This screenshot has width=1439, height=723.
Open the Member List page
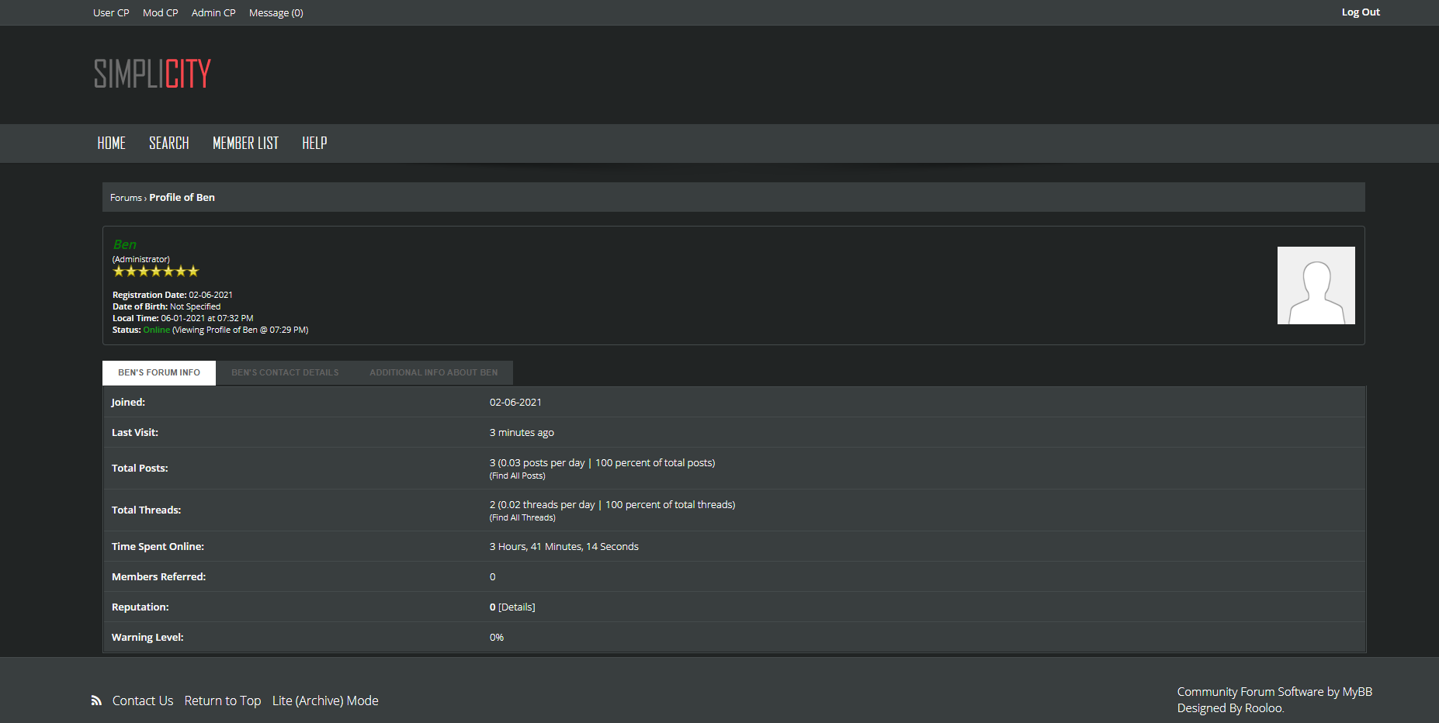[245, 144]
